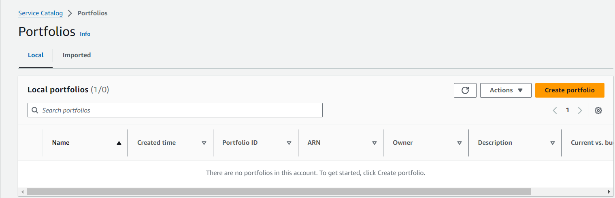The image size is (615, 198).
Task: Click the Create portfolio button
Action: (570, 90)
